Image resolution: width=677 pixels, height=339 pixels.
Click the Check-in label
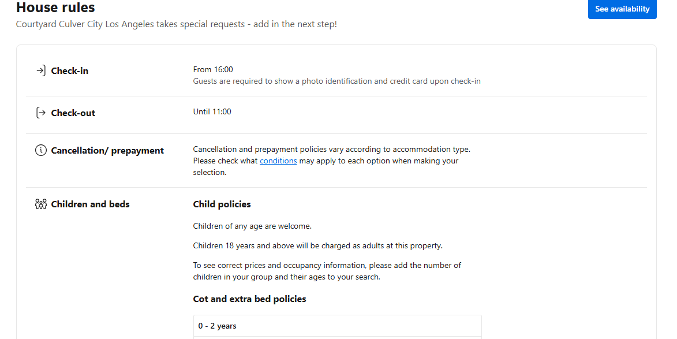69,71
